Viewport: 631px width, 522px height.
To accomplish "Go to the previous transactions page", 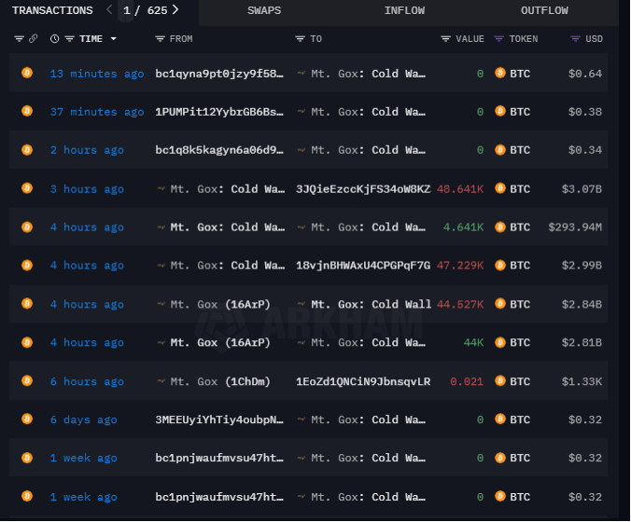I will (x=109, y=10).
